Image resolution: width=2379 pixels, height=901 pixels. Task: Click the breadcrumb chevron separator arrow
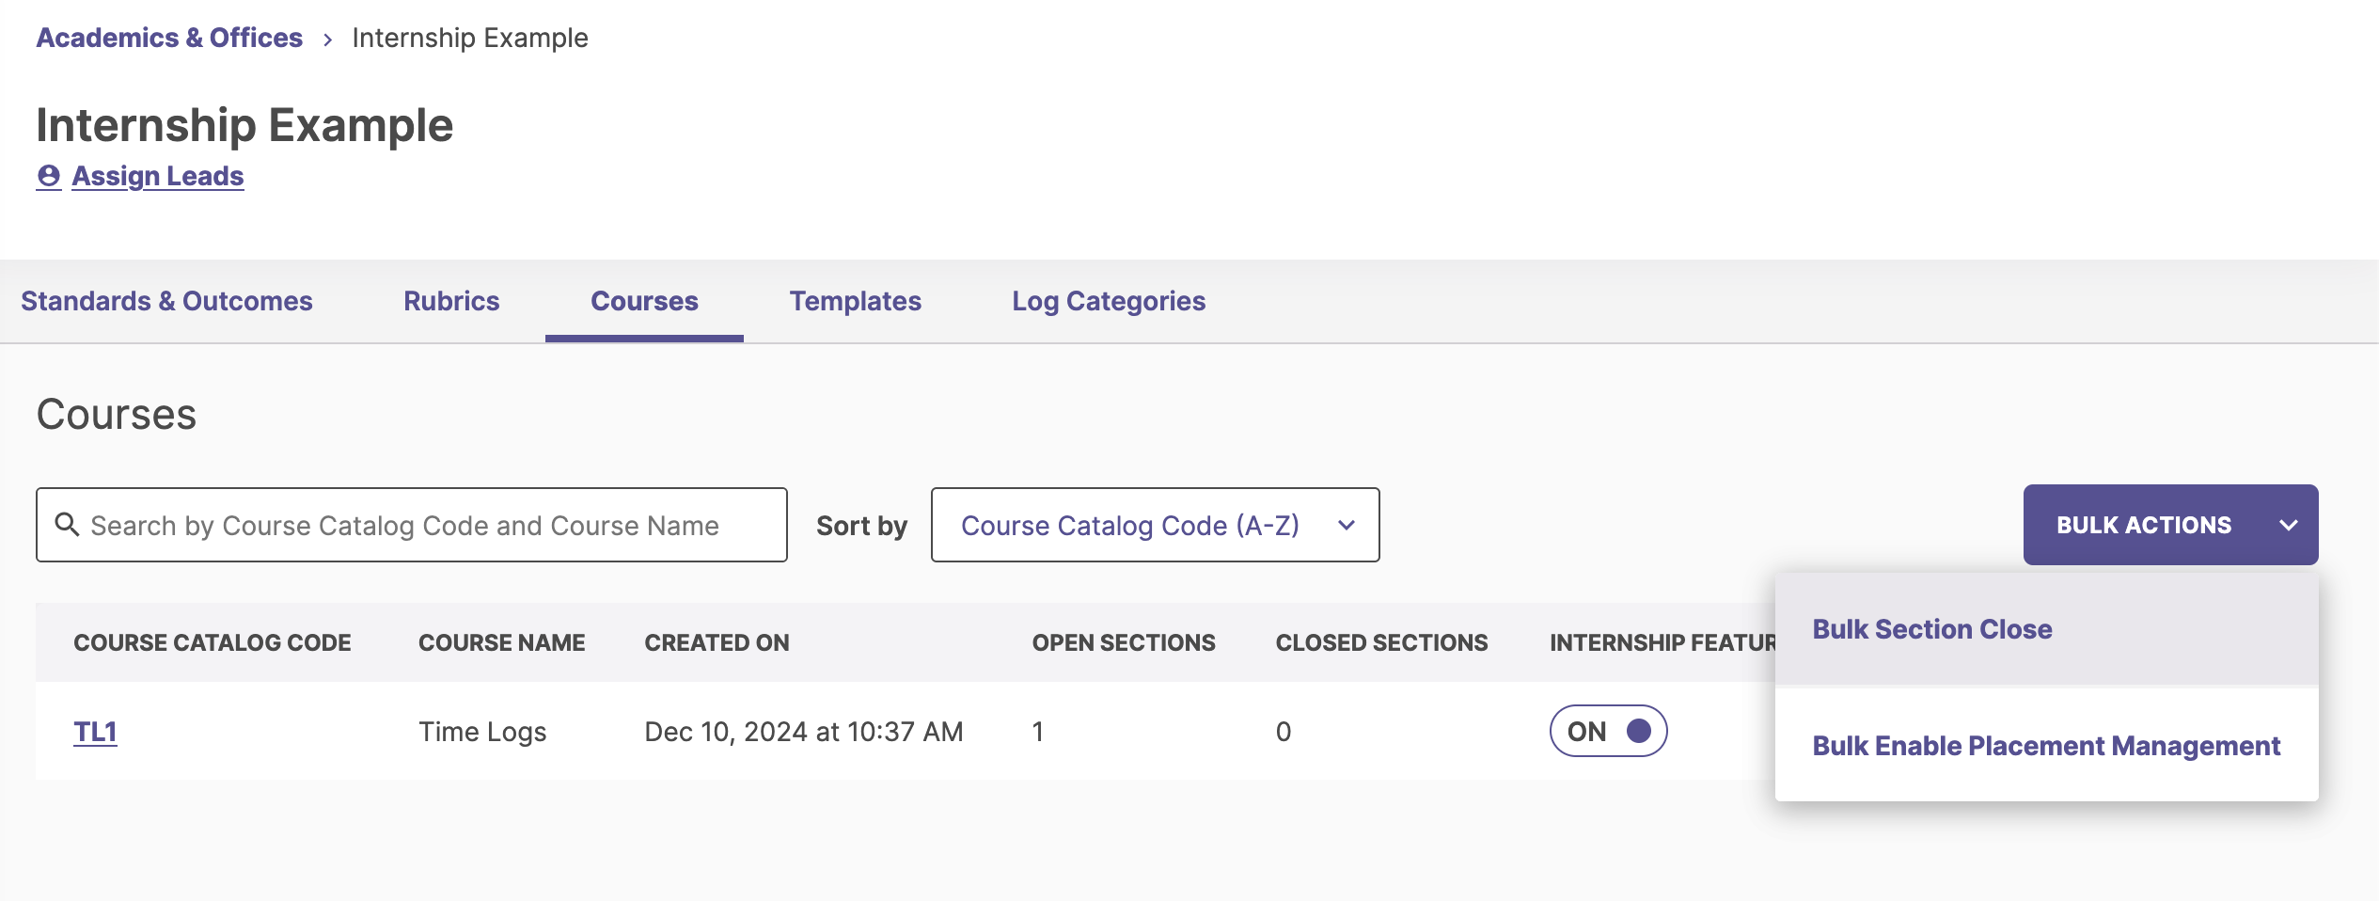[327, 39]
